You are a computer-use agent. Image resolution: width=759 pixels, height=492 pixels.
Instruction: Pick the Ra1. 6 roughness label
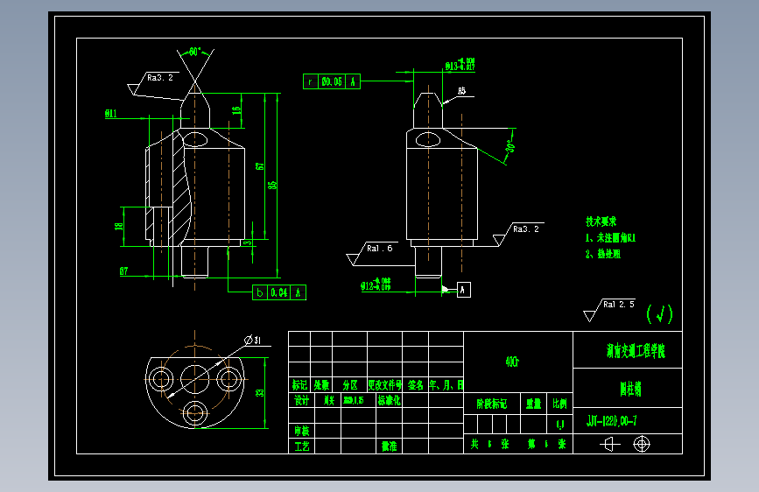(x=380, y=249)
